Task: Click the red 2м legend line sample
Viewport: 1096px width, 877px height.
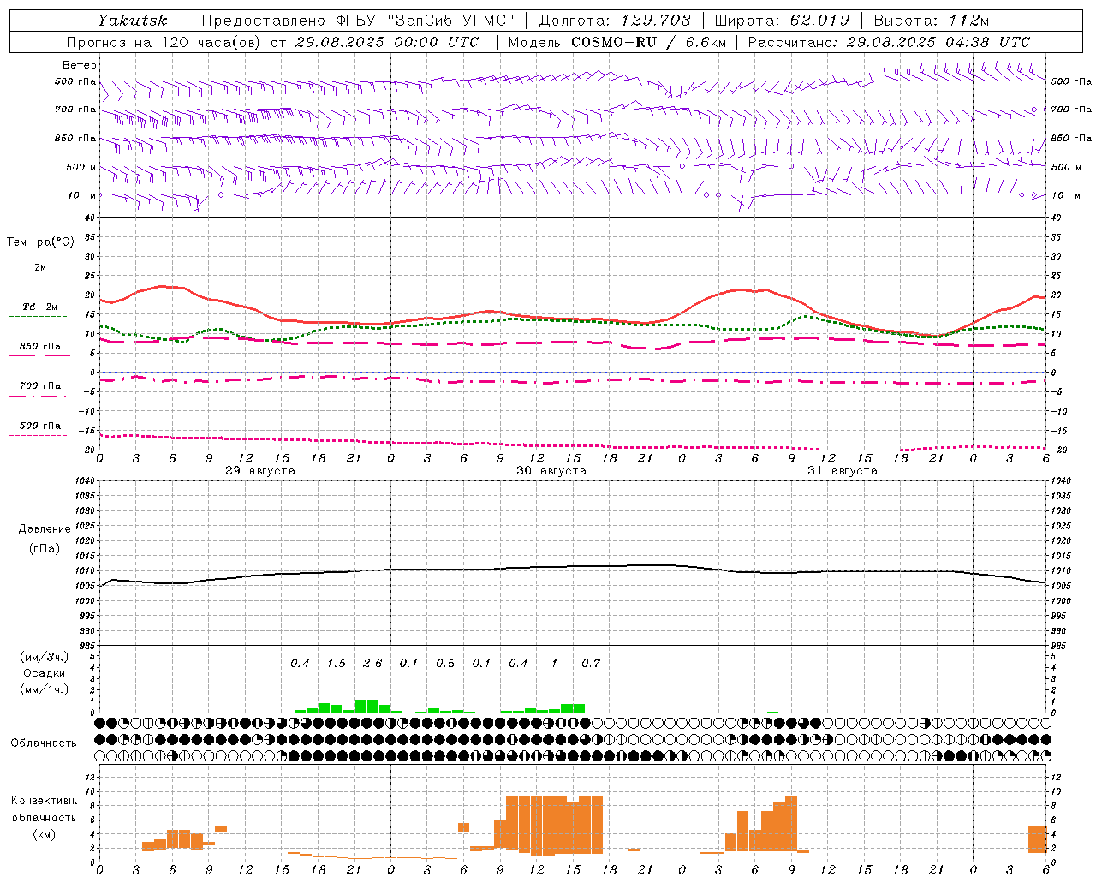Action: tap(39, 277)
